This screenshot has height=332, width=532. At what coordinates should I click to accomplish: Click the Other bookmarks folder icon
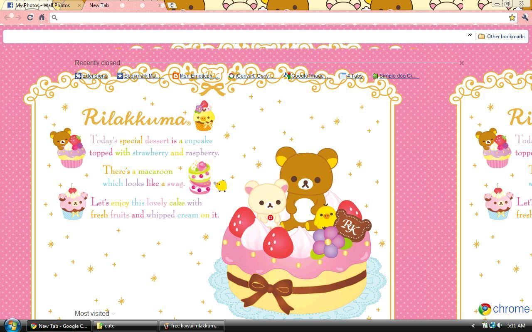tap(482, 37)
